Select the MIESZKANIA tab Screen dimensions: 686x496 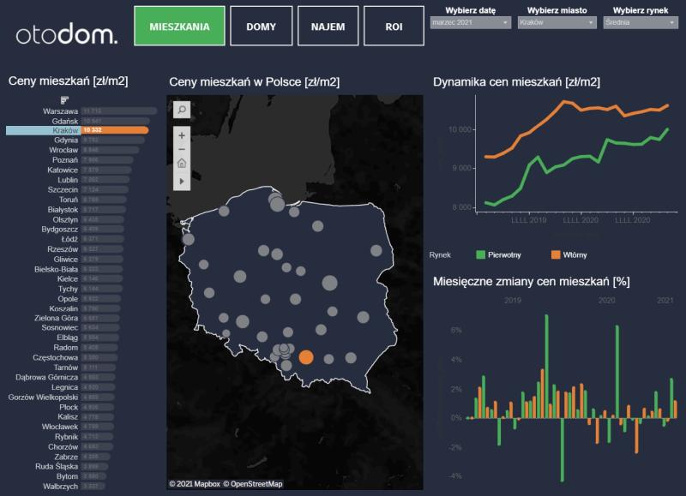click(x=179, y=27)
